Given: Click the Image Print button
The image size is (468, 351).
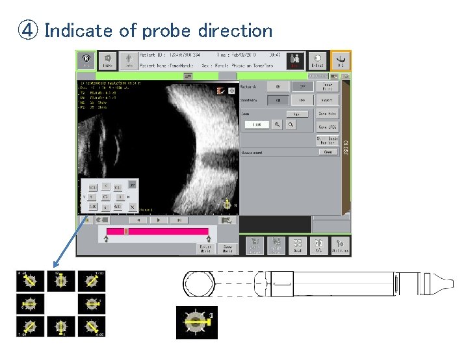Looking at the screenshot, I should pos(328,87).
